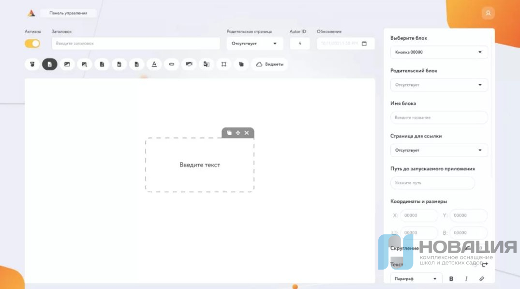Click the text underline tool in the toolbar
Screen dimensions: 520x289
pos(154,64)
